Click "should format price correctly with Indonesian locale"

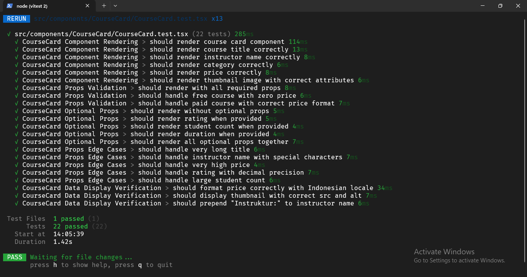(x=273, y=188)
